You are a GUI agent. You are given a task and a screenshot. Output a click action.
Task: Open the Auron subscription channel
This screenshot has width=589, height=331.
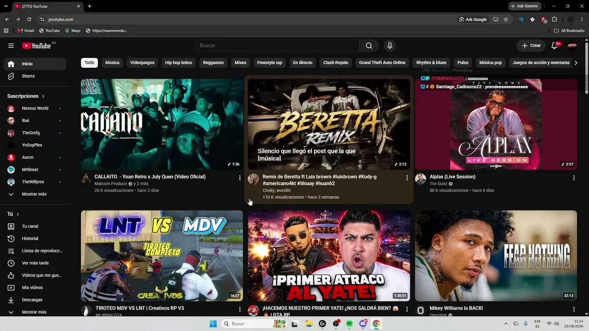[35, 157]
